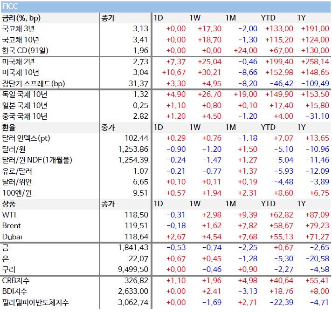This screenshot has height=312, width=332.
Task: Click the +8.60 YTD value for 100엔/원
Action: 284,193
